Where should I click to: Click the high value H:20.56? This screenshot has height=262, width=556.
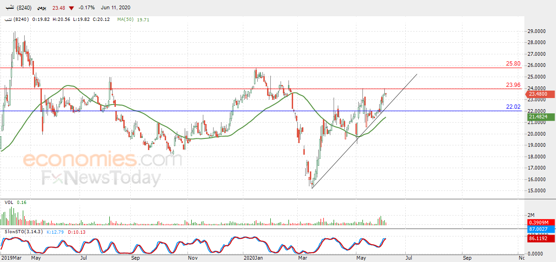pyautogui.click(x=62, y=20)
